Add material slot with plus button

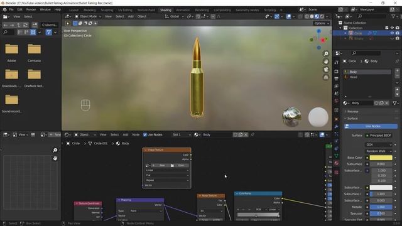(397, 70)
